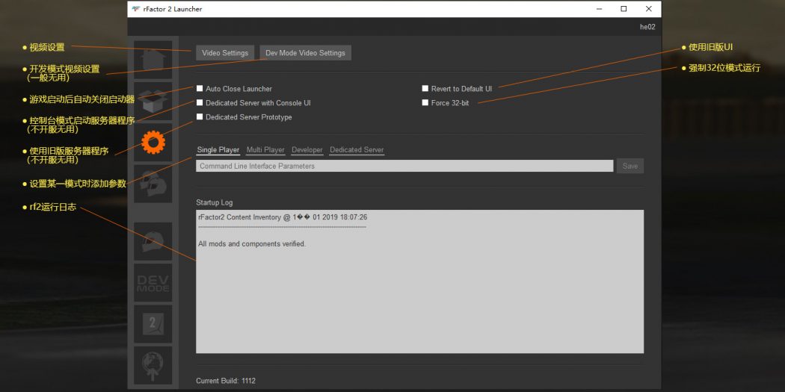Click the Current Build: 1112 text

(x=226, y=381)
